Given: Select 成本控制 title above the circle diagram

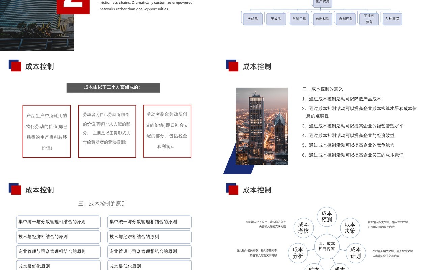Looking at the screenshot, I should (257, 190).
